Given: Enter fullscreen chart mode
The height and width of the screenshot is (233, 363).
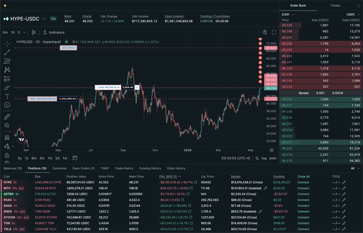Looking at the screenshot, I should coord(274,32).
